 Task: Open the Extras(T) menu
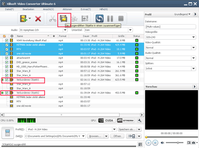coord(86,9)
